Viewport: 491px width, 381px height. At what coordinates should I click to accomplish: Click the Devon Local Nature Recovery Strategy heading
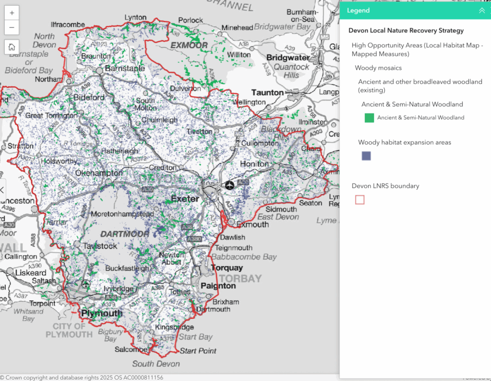tap(406, 31)
